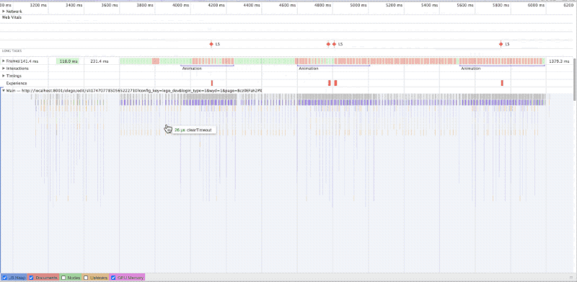
Task: Click the LS diamond just after 4800 ms with label
Action: pos(334,44)
